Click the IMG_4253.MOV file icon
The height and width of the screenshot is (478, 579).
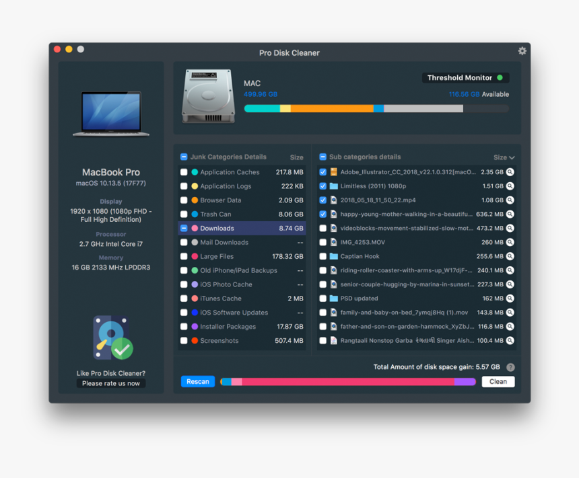pyautogui.click(x=333, y=242)
